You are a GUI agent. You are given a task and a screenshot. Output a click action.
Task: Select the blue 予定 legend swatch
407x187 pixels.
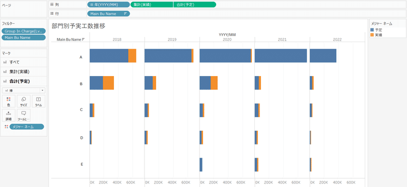click(372, 30)
